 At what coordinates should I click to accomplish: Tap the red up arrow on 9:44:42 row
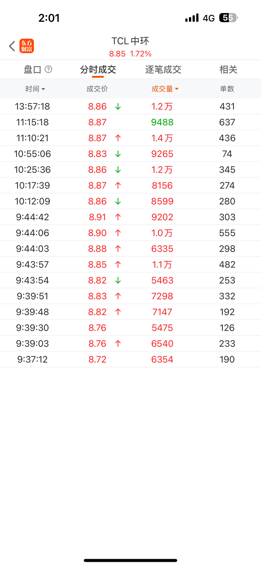click(x=118, y=217)
